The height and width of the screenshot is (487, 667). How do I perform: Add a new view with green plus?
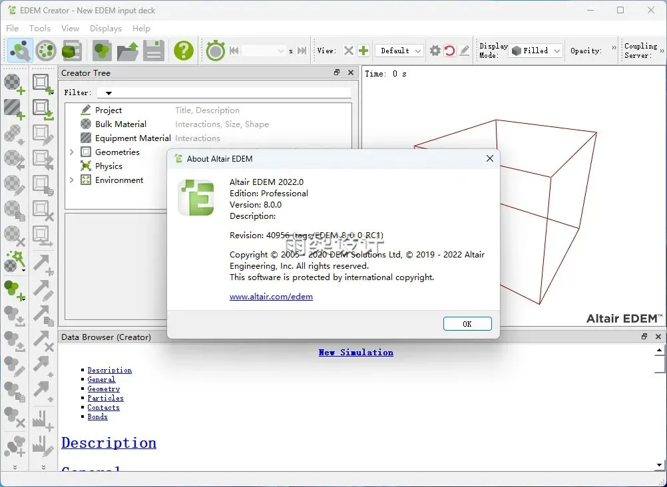click(363, 51)
